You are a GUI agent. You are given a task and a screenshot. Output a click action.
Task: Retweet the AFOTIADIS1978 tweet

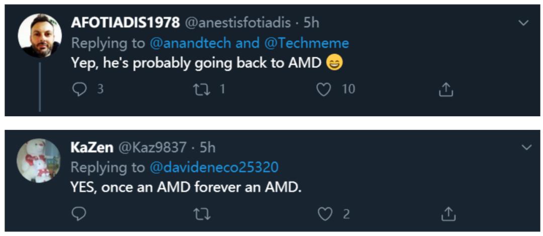202,90
